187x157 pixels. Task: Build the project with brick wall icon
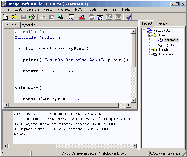[82, 17]
